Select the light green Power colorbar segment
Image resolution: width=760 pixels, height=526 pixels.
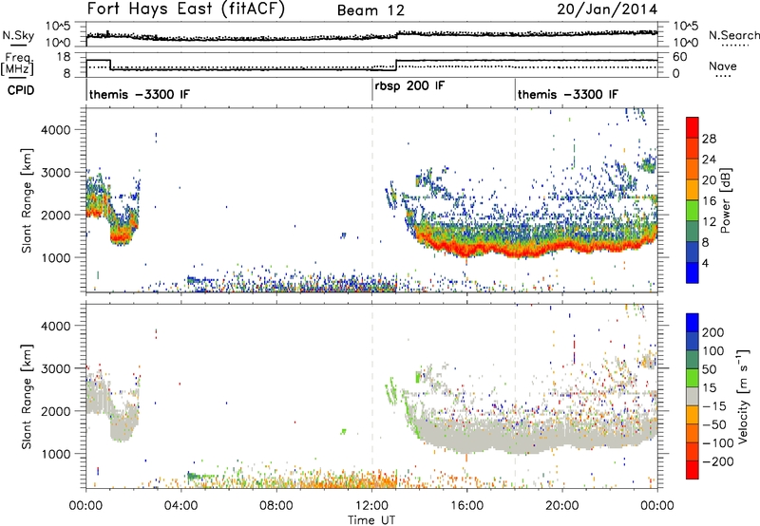pyautogui.click(x=693, y=210)
